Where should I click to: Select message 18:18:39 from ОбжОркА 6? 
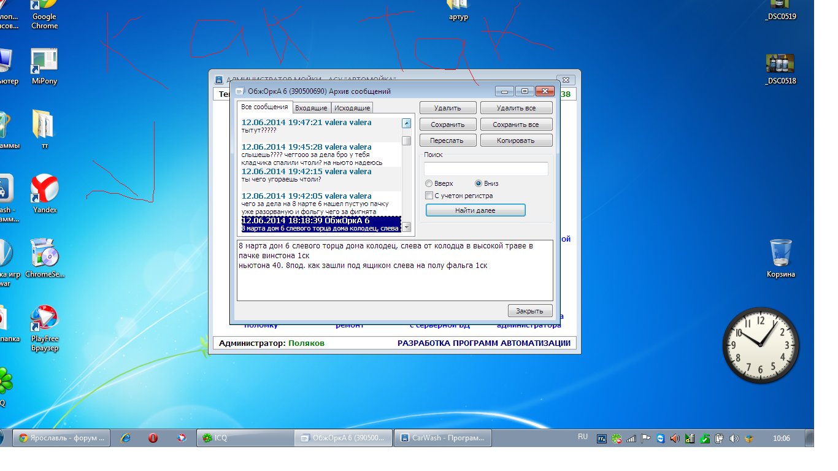(321, 224)
